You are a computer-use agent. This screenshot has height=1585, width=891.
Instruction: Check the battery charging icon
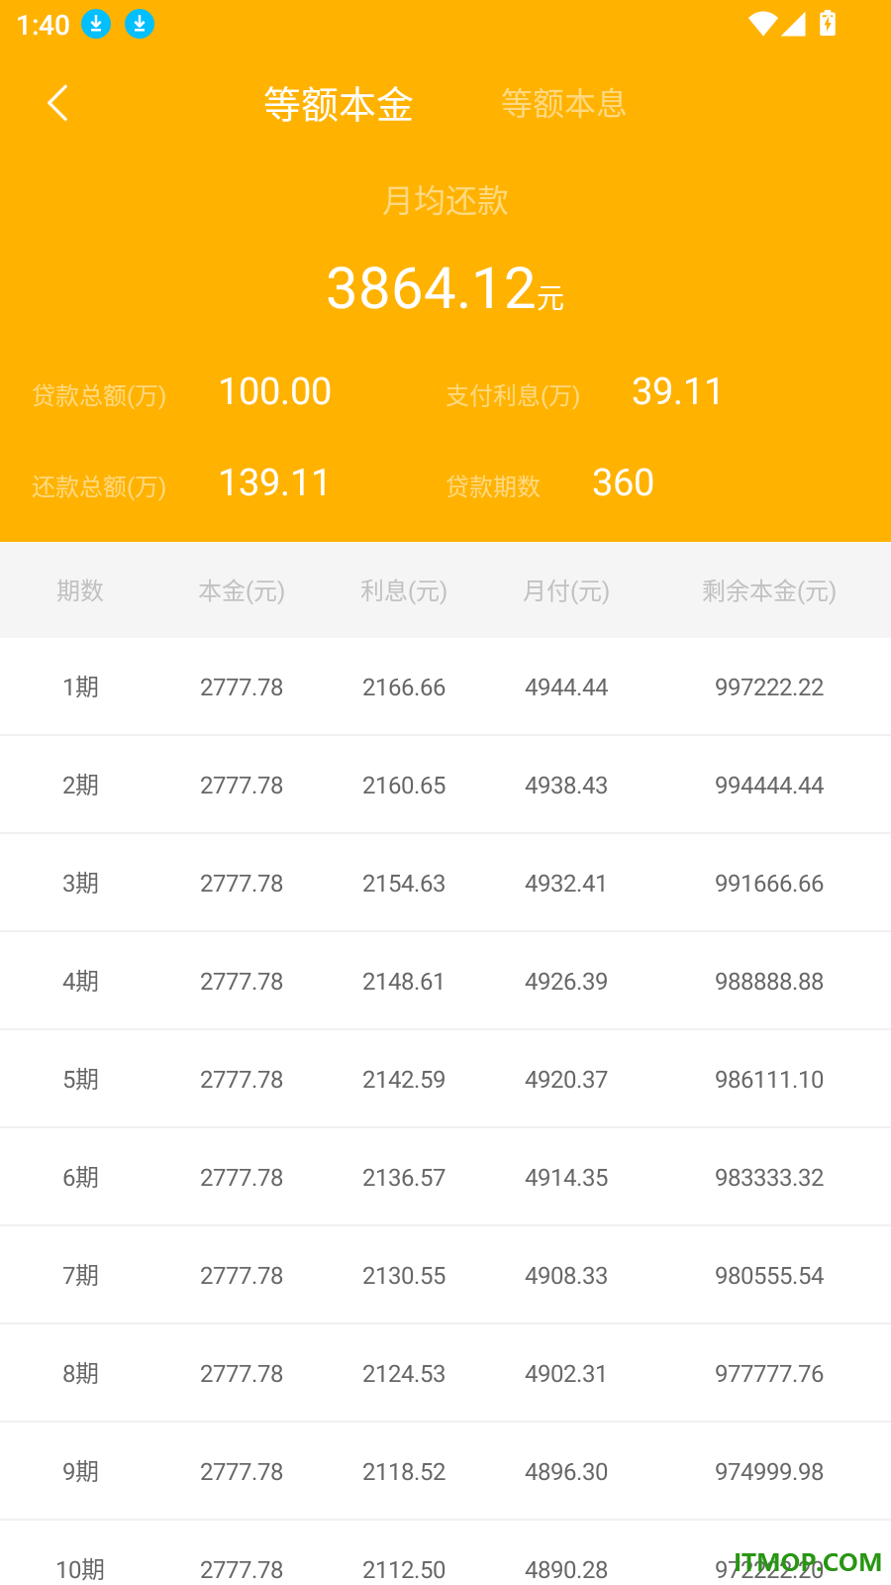coord(828,24)
